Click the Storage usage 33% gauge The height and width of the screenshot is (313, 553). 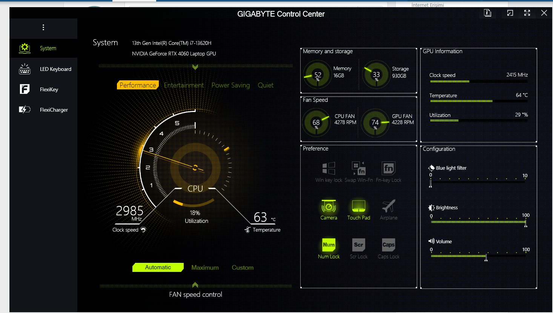376,75
